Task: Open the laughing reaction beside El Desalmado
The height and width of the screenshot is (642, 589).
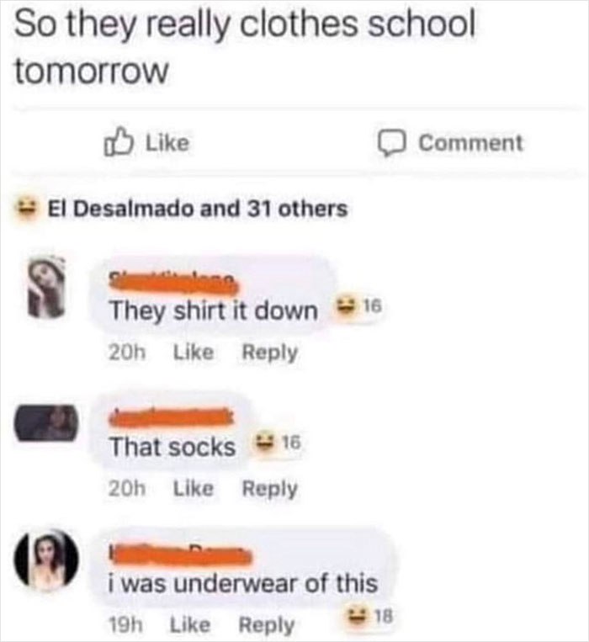Action: pos(25,209)
